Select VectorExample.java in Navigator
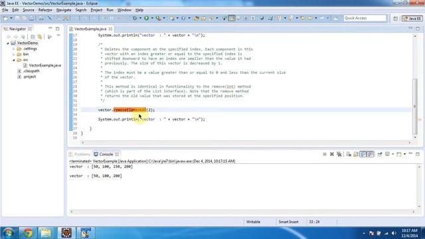 [44, 65]
